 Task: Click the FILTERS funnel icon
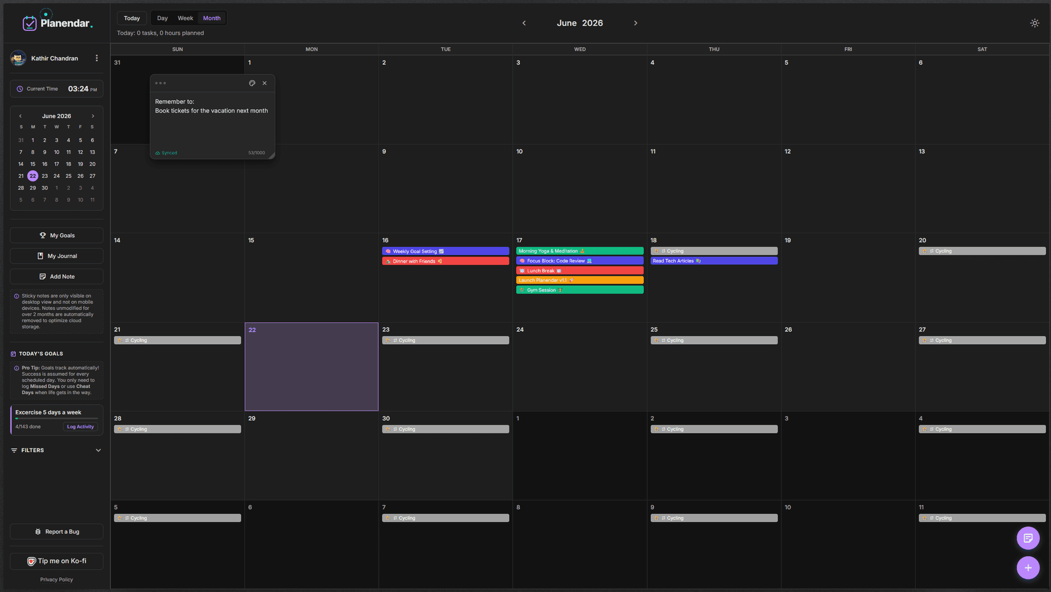point(14,450)
